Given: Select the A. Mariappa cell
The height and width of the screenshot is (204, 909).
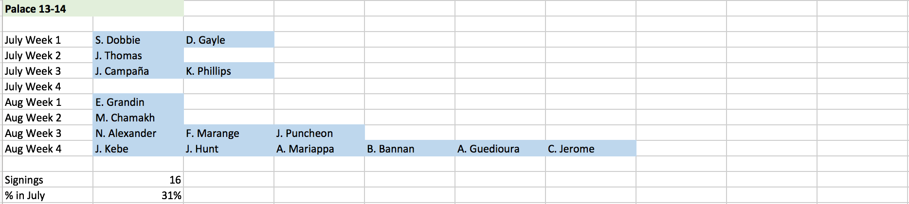Looking at the screenshot, I should pos(319,149).
